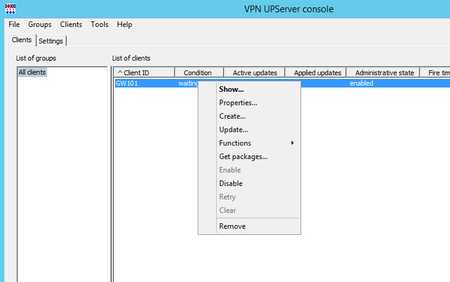Switch to the Settings tab
Viewport: 450px width, 282px height.
click(51, 41)
